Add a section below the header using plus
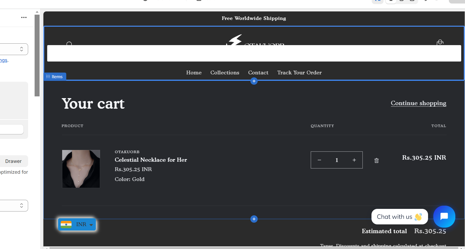The image size is (465, 249). point(254,81)
